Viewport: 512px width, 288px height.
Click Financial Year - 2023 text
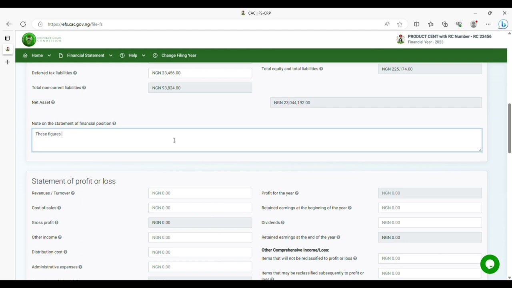[x=426, y=42]
